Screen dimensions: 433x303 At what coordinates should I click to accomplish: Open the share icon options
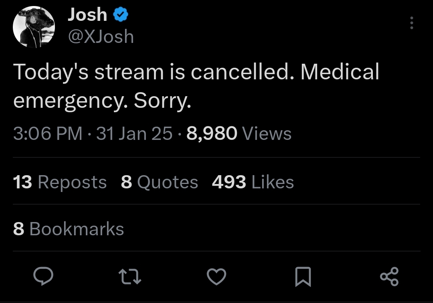click(389, 277)
